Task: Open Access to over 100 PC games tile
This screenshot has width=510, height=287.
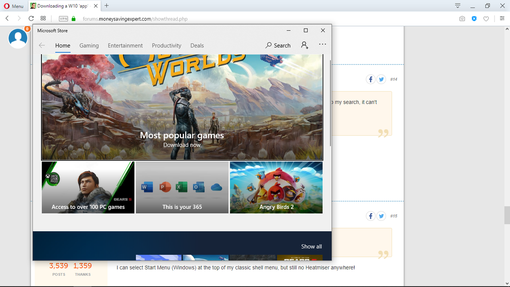Action: point(88,187)
